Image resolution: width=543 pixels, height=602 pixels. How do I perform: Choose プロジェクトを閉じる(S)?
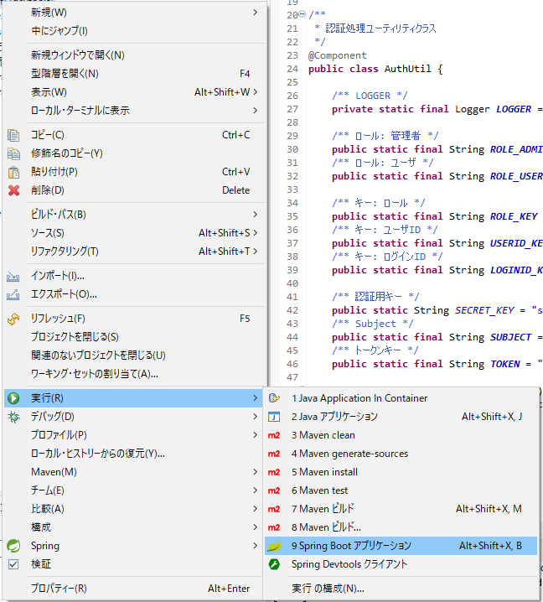134,337
